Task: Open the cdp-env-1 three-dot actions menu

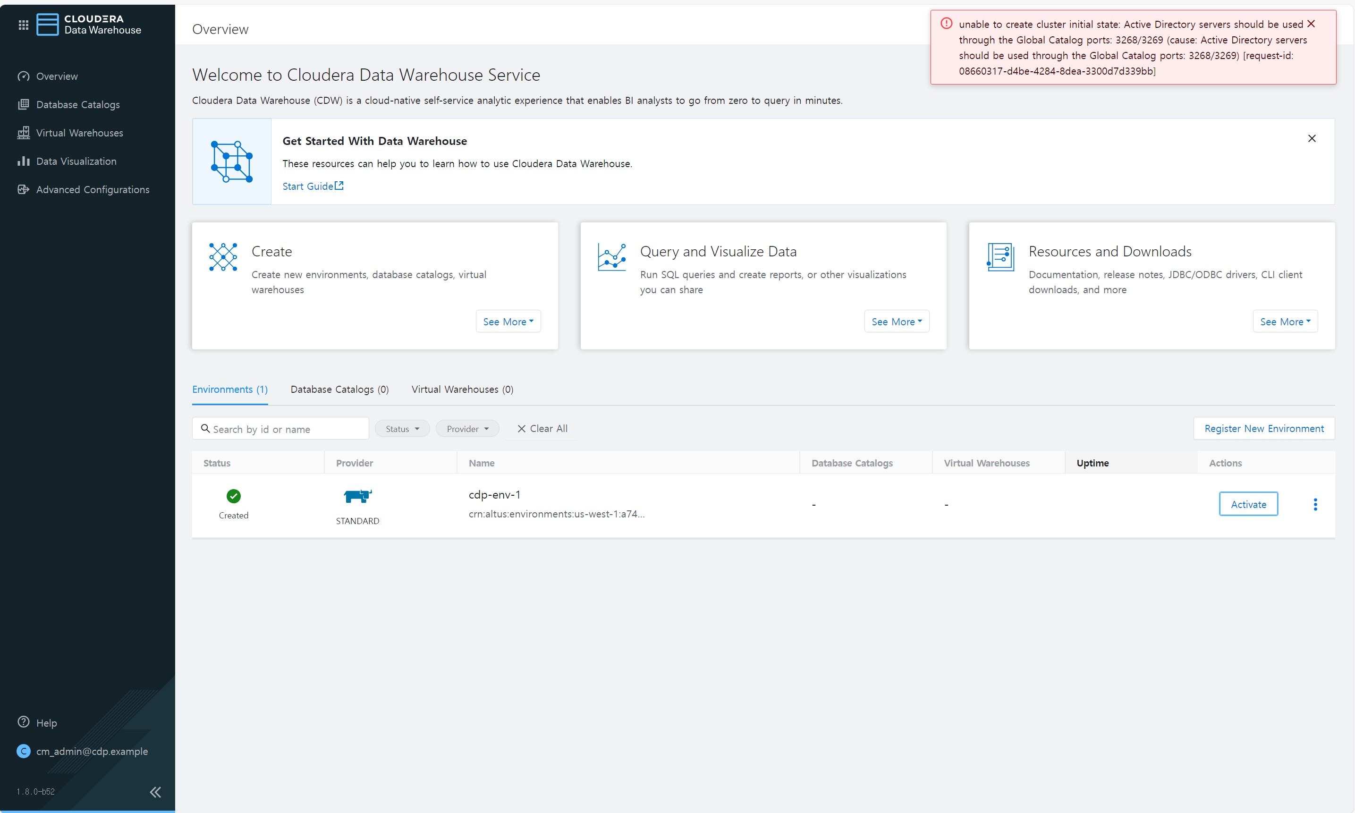Action: coord(1315,504)
